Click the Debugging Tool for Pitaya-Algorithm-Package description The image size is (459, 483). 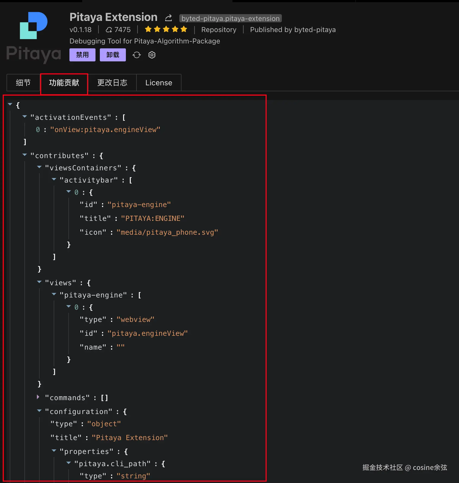[x=145, y=41]
